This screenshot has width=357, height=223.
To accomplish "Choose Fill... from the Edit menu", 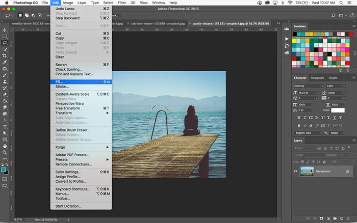I will [81, 82].
